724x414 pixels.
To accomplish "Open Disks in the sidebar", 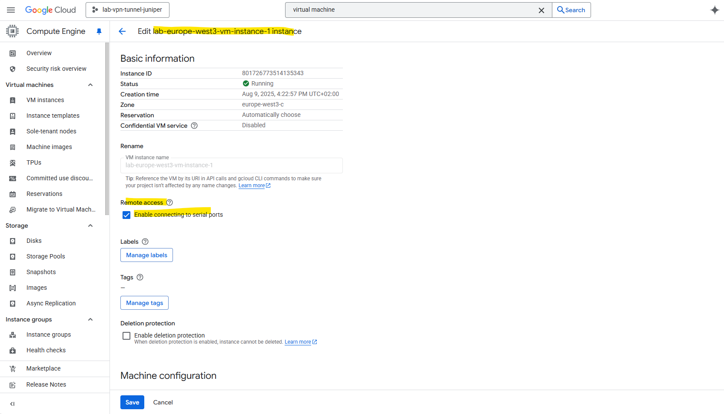I will 34,241.
